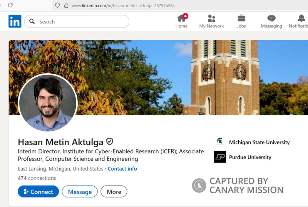Open the circular profile photo
Image resolution: width=308 pixels, height=207 pixels.
click(x=48, y=103)
